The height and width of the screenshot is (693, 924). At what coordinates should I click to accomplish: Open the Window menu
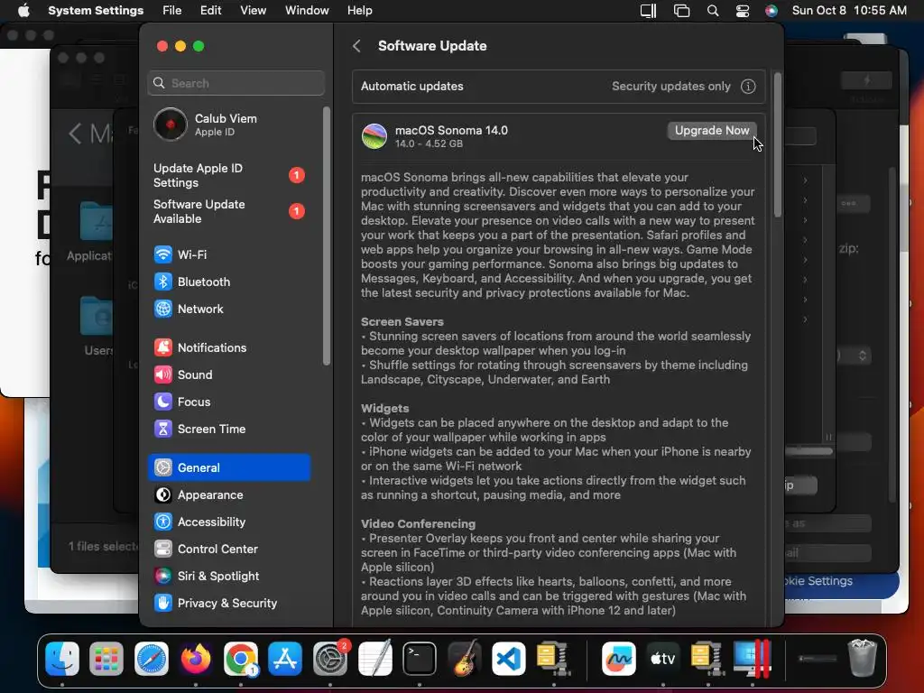click(x=307, y=10)
